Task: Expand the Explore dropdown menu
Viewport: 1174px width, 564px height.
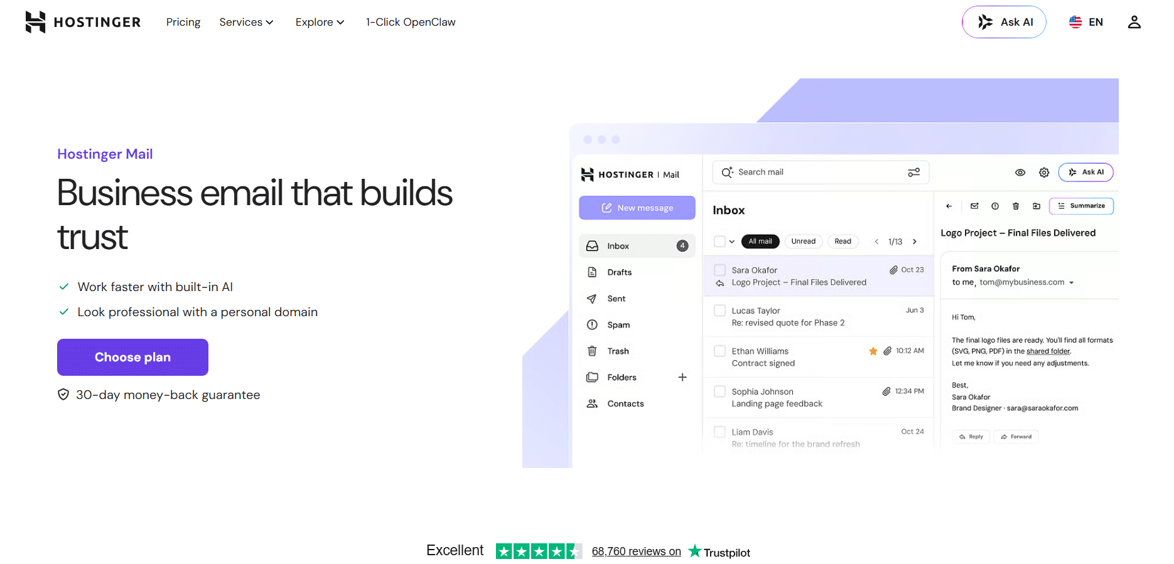Action: (320, 22)
